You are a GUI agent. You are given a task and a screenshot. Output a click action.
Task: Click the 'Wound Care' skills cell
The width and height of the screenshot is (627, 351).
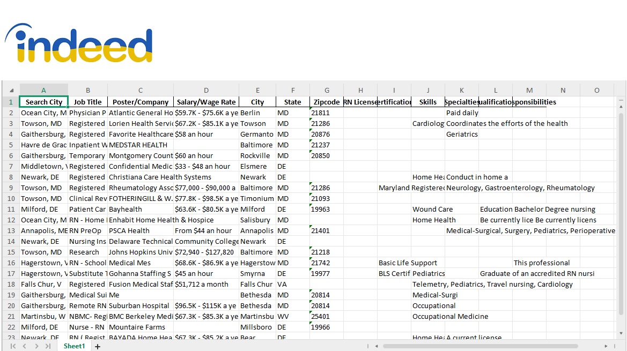pyautogui.click(x=428, y=209)
